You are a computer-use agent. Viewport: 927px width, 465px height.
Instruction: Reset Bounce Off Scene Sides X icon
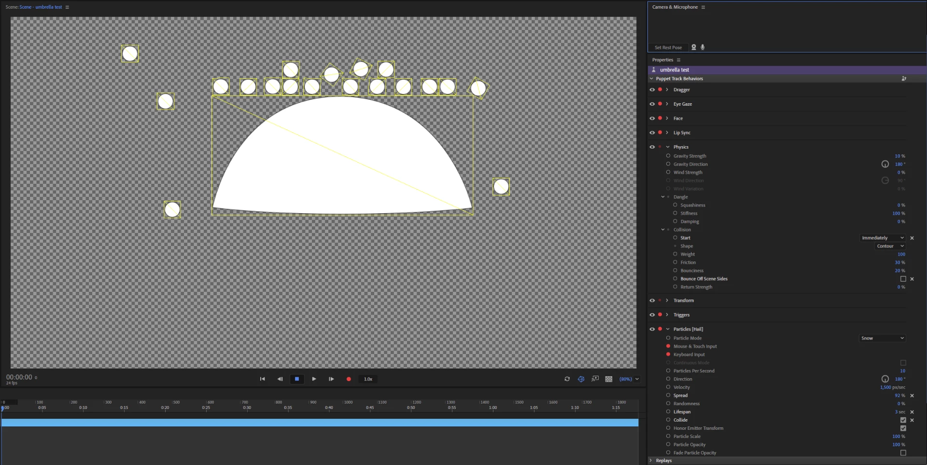click(x=912, y=279)
